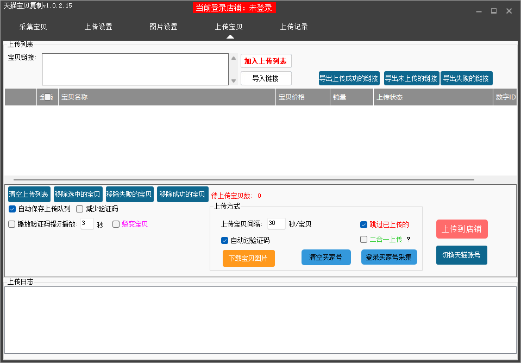Export links with 导出上传成功的链接
The width and height of the screenshot is (521, 363).
point(349,78)
